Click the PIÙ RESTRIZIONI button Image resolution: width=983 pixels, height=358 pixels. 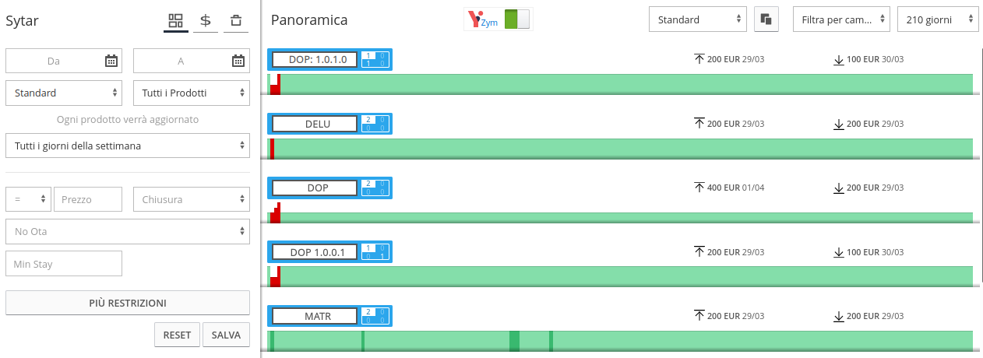[x=128, y=303]
